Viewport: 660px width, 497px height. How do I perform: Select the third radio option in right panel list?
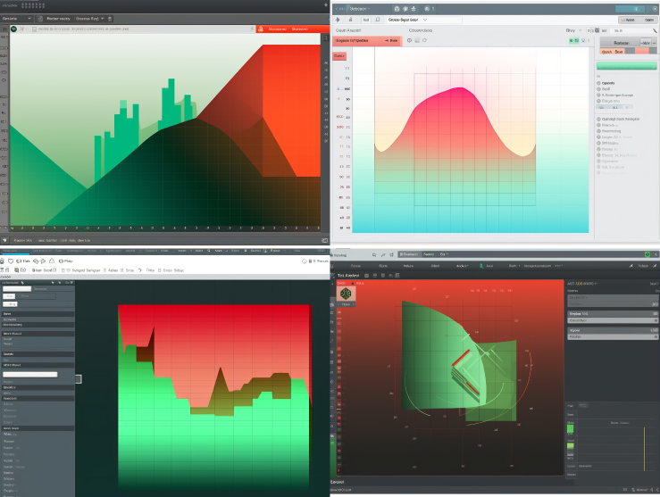point(598,95)
